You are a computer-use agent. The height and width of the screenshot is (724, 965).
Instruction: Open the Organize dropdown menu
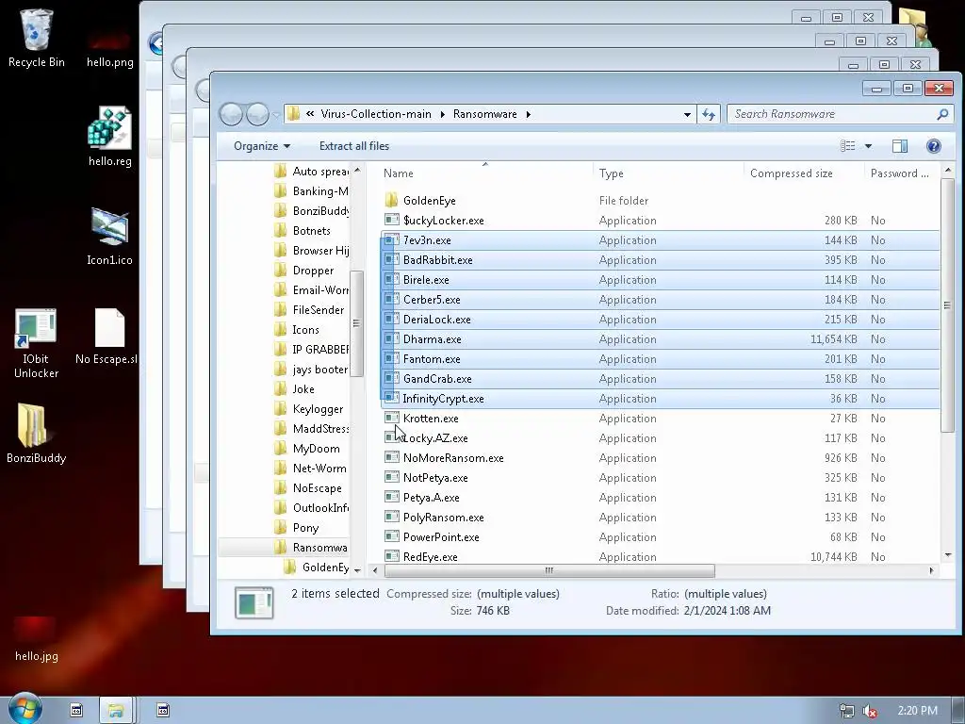point(262,146)
